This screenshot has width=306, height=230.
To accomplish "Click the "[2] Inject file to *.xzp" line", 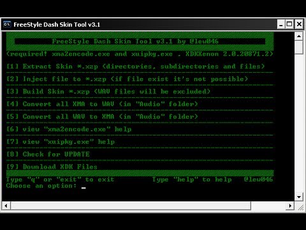I will [127, 79].
